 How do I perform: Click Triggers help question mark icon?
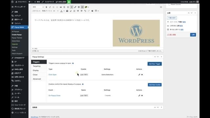(x=73, y=63)
